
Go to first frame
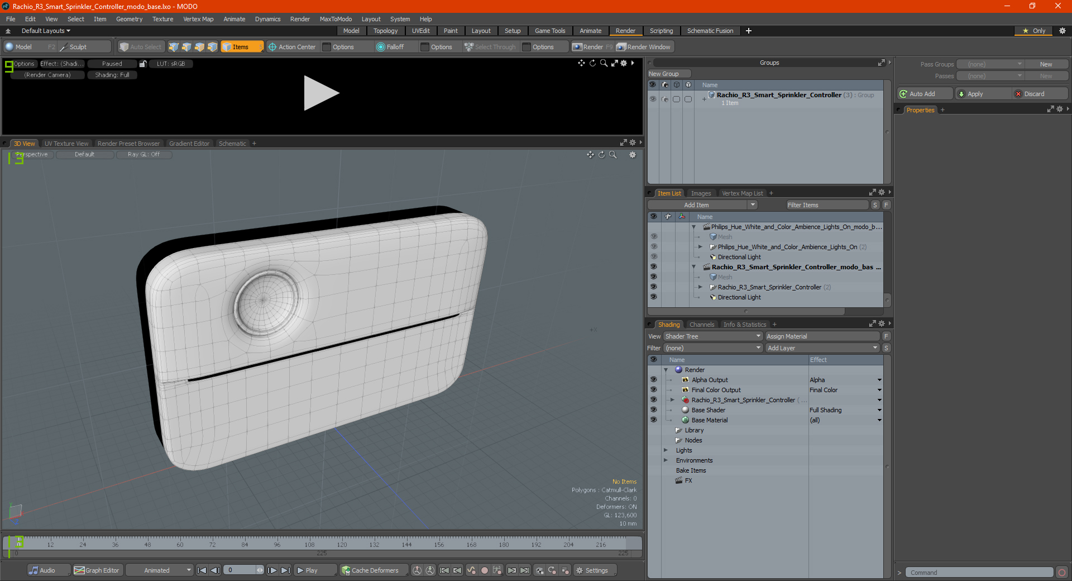(x=202, y=570)
